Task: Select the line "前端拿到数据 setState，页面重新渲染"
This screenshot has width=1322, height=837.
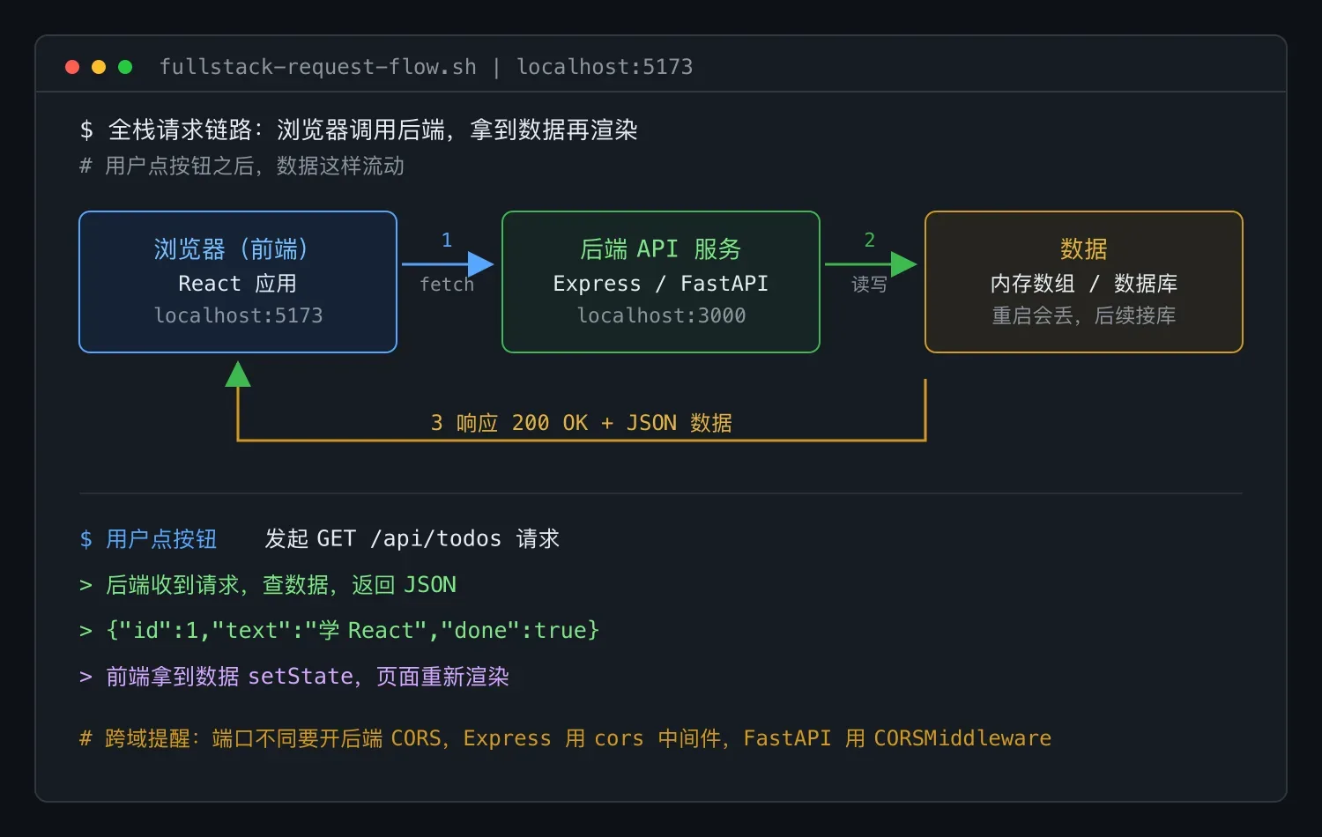Action: (308, 677)
